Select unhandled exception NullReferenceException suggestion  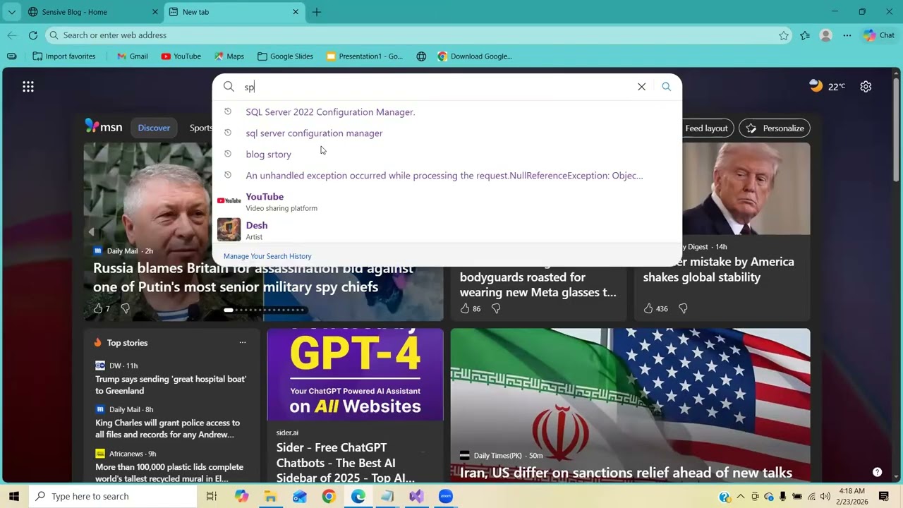(x=447, y=176)
